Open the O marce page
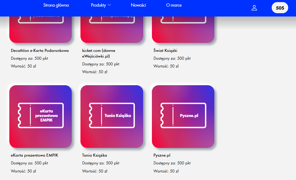The image size is (296, 180). (x=174, y=5)
